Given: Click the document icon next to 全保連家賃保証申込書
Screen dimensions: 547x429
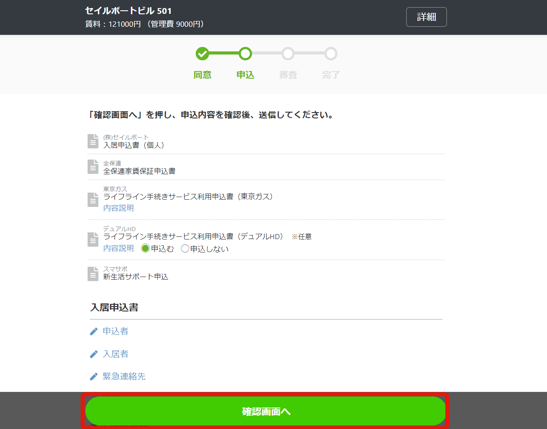Looking at the screenshot, I should pyautogui.click(x=93, y=167).
